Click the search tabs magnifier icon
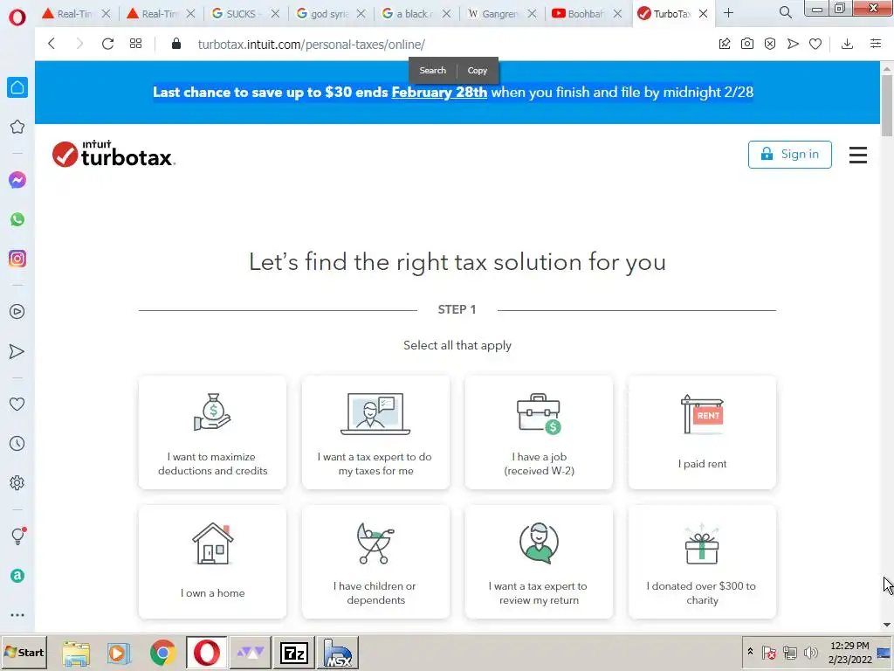Viewport: 894px width, 671px height. tap(785, 12)
